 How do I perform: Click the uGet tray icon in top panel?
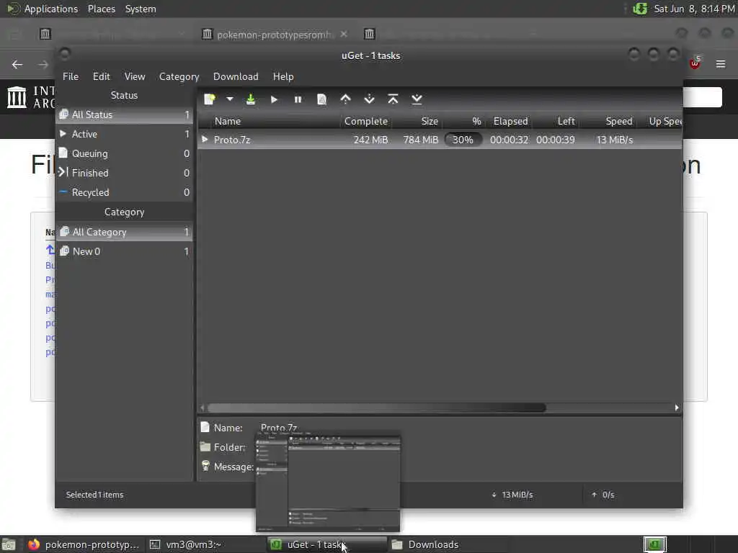640,9
